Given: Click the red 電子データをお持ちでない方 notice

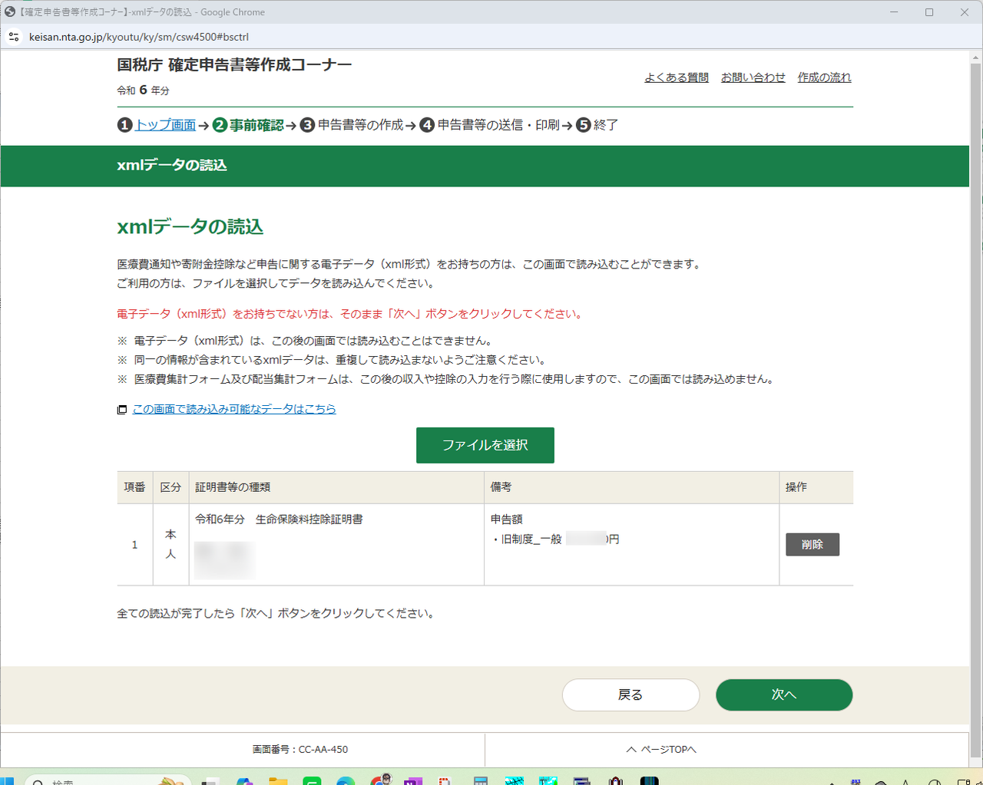Looking at the screenshot, I should tap(351, 314).
